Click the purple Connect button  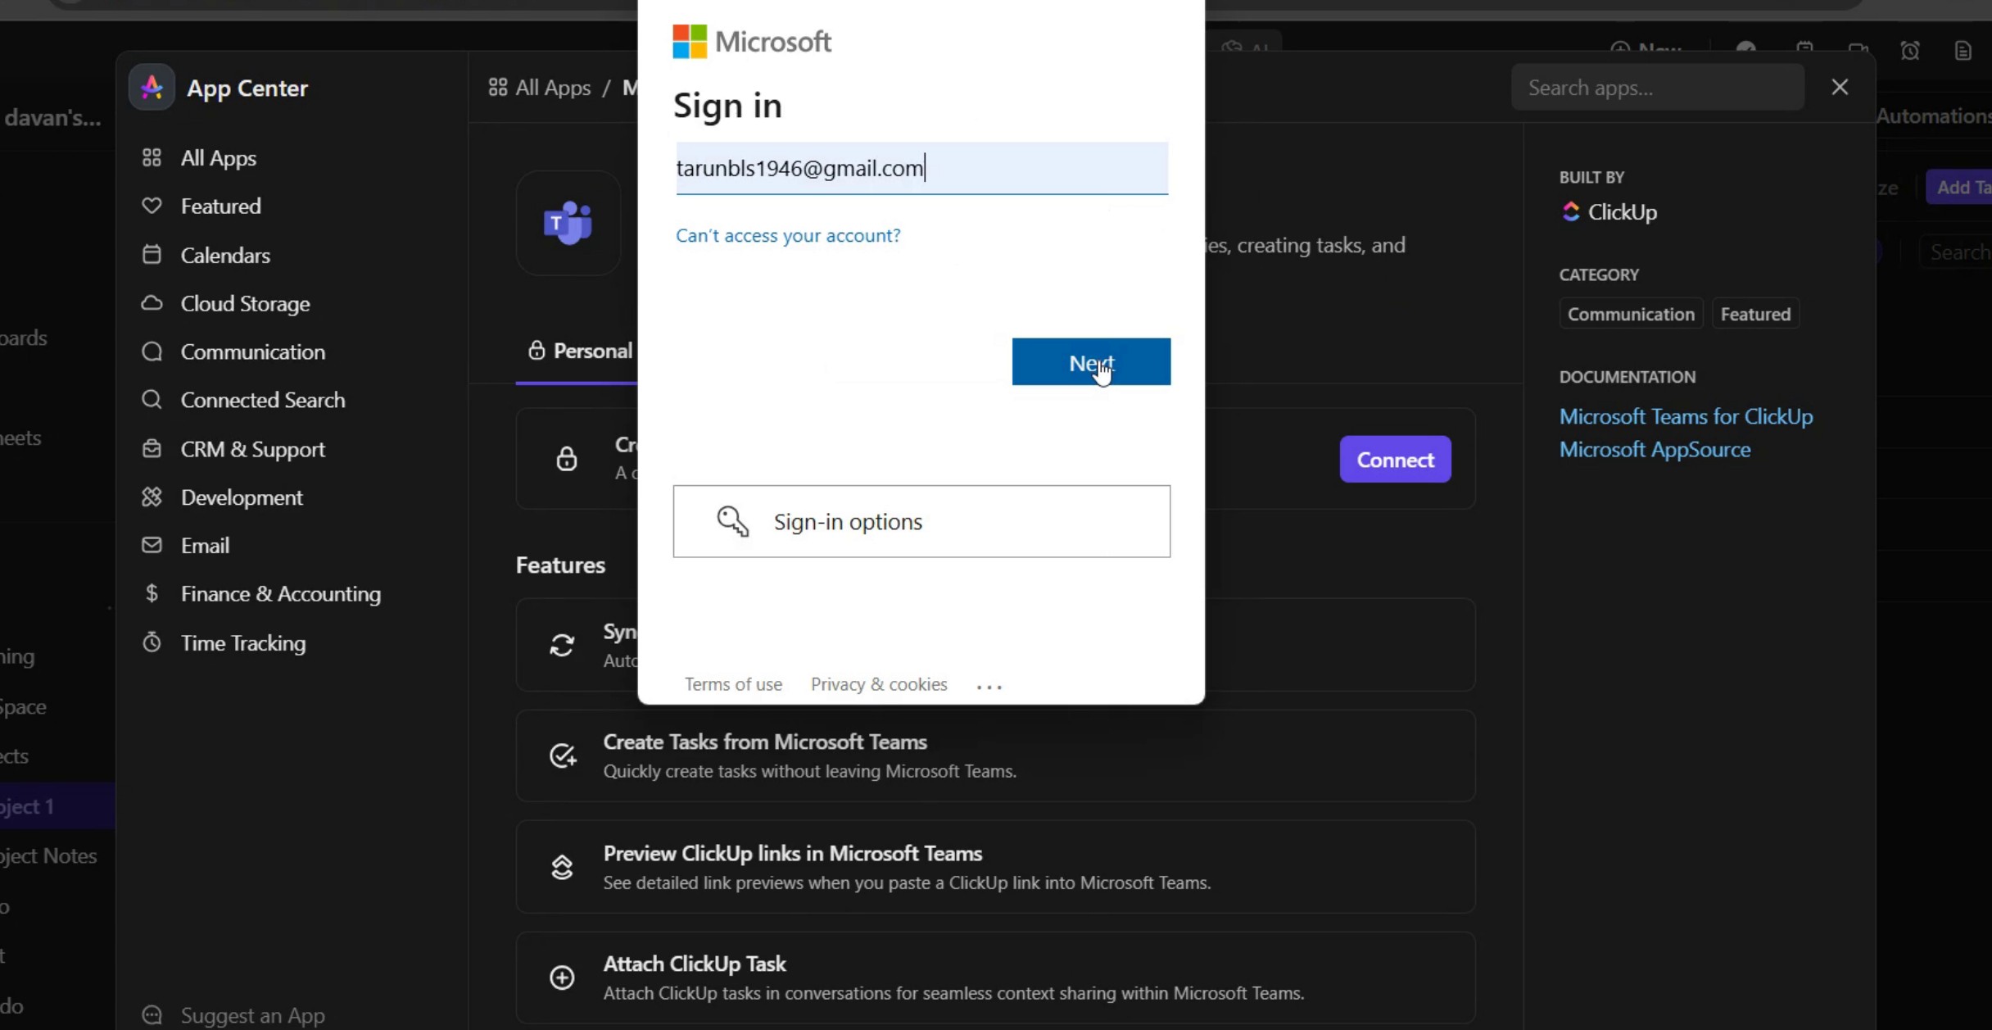click(1395, 460)
